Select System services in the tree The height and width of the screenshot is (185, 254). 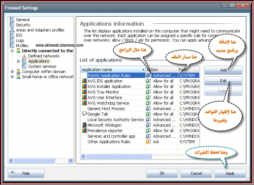tap(42, 67)
